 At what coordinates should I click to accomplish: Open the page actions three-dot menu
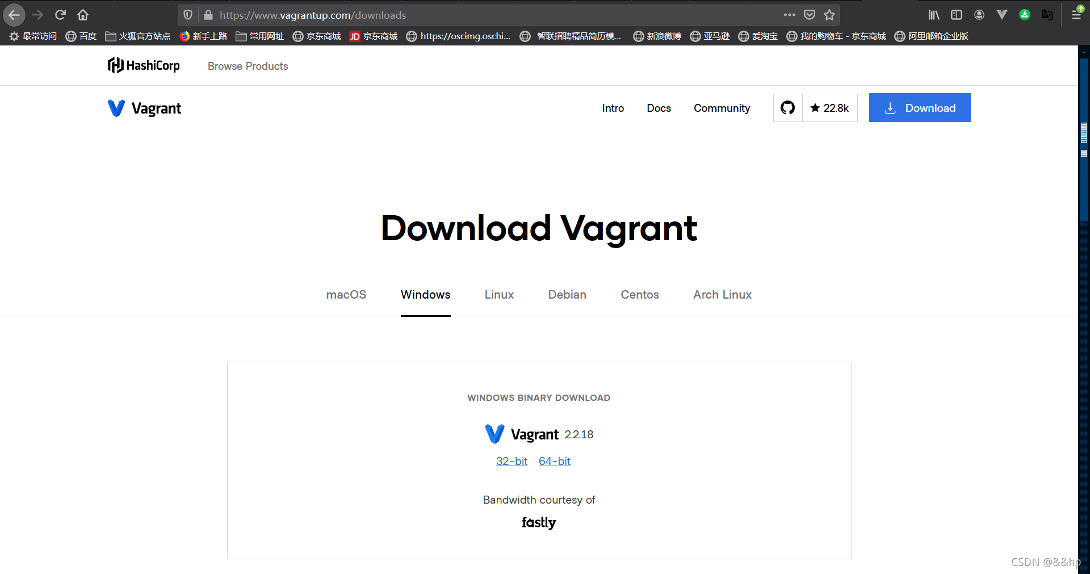(x=789, y=15)
